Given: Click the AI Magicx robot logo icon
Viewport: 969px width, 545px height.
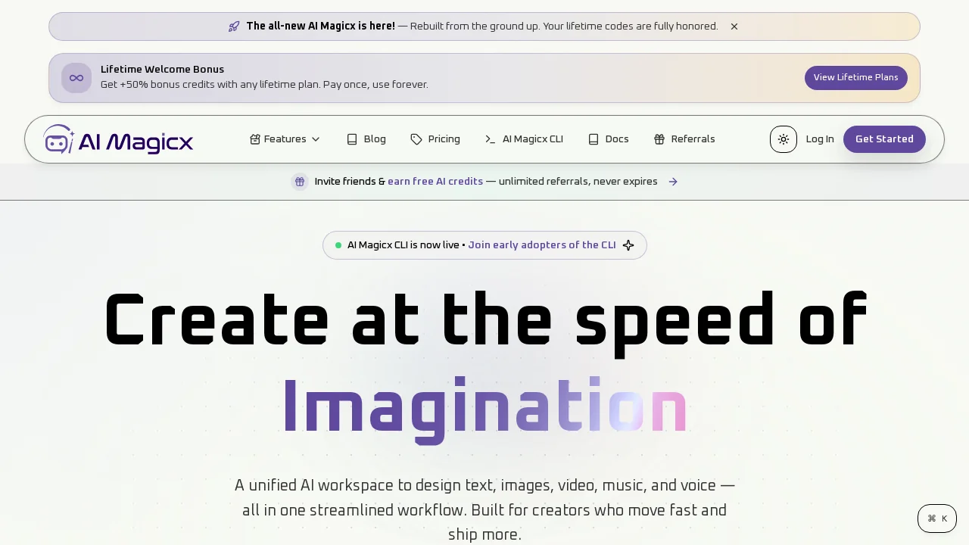Looking at the screenshot, I should (59, 139).
